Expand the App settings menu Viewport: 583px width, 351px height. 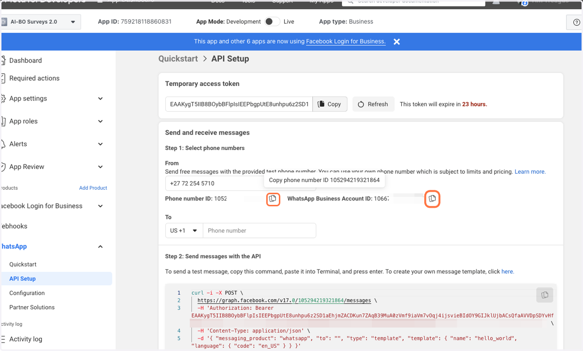coord(101,99)
